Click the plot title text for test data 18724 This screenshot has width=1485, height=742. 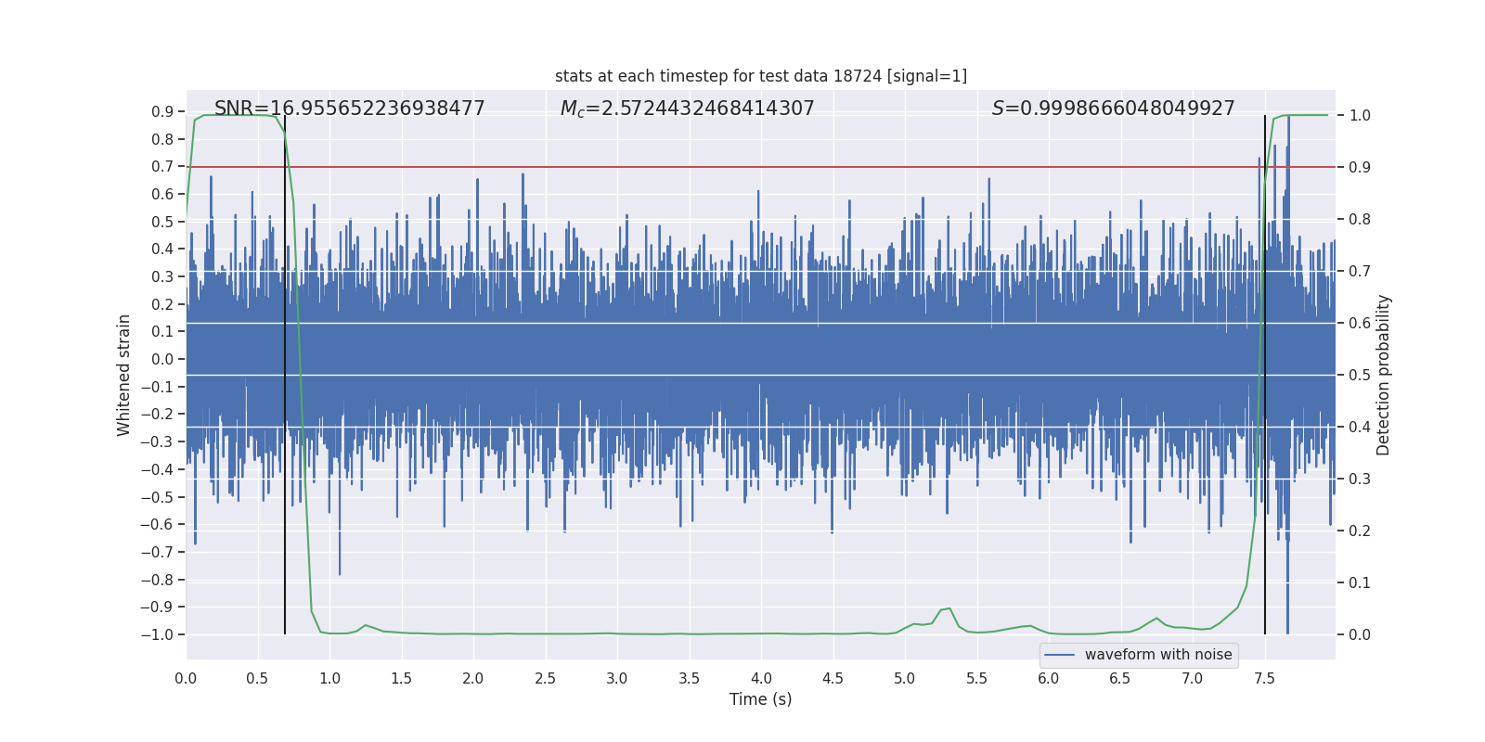761,76
